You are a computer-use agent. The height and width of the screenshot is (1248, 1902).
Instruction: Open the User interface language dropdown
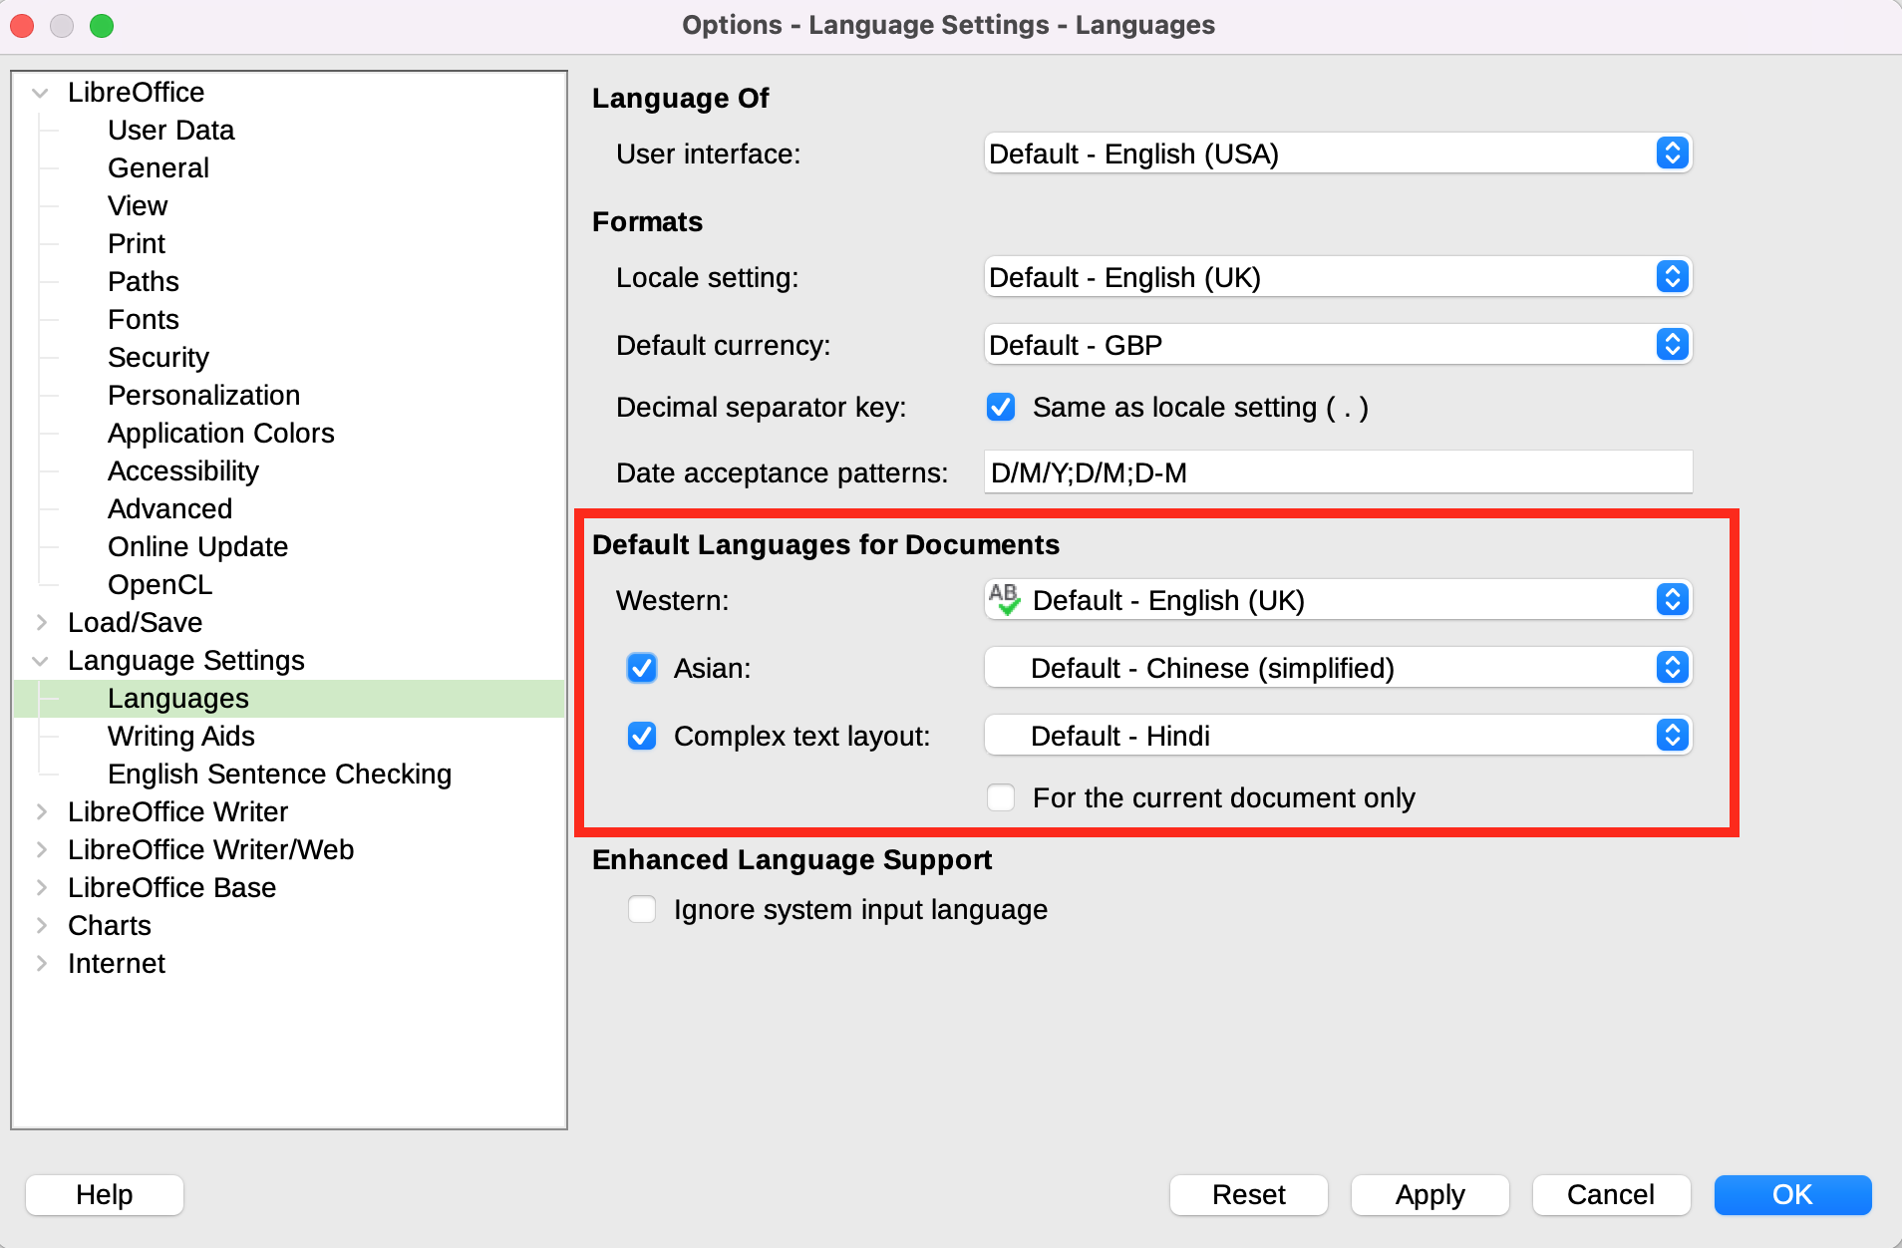(x=1338, y=153)
